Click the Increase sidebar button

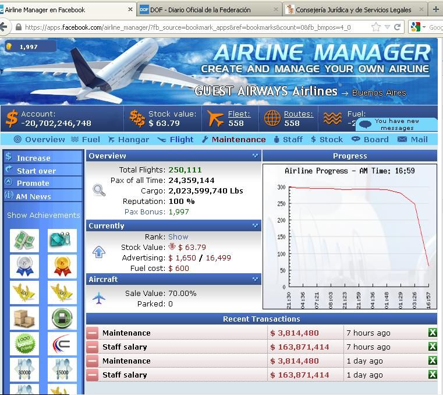pos(43,157)
